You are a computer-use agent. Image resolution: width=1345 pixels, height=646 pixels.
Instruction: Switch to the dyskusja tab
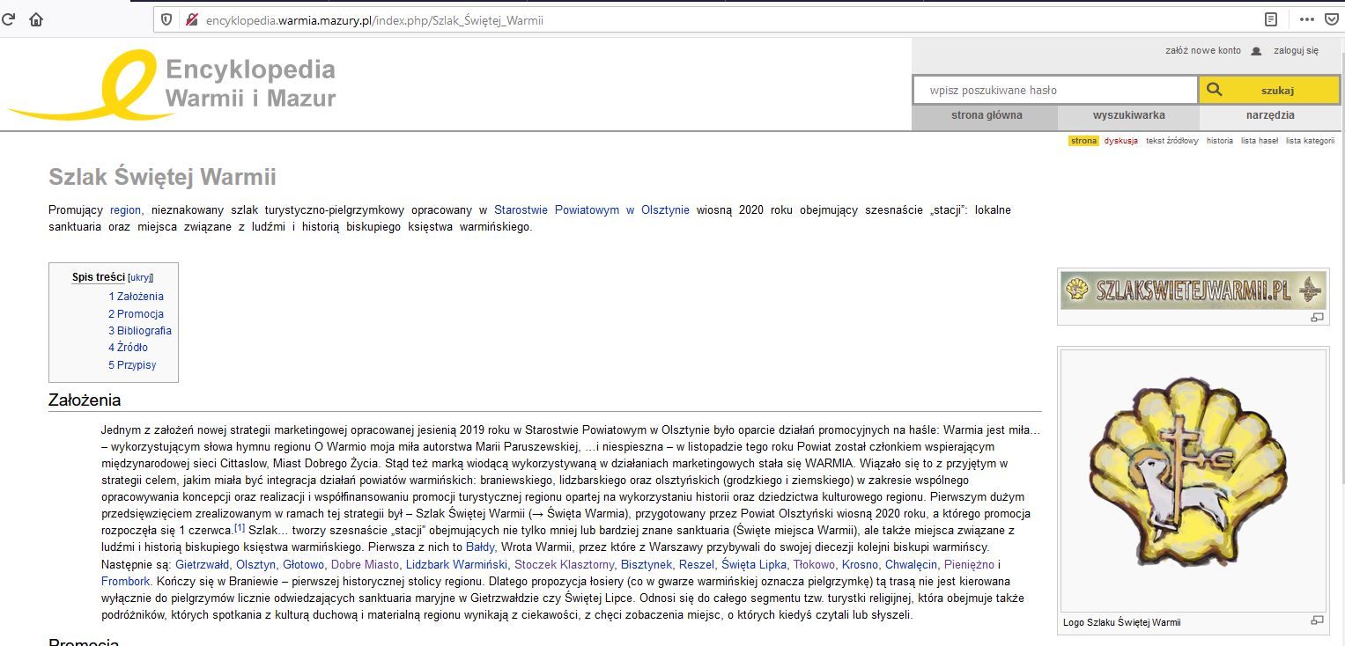point(1120,141)
